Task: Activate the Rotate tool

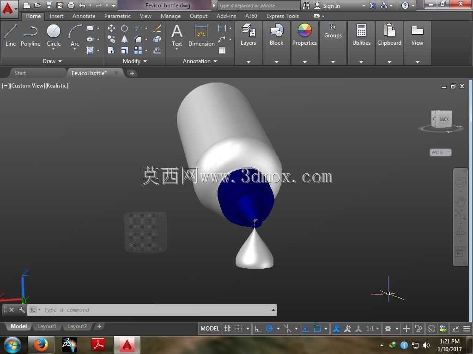Action: click(x=124, y=28)
